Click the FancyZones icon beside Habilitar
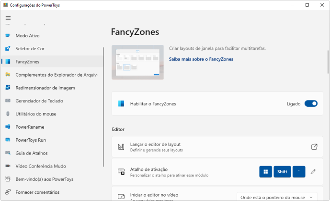 pyautogui.click(x=121, y=104)
